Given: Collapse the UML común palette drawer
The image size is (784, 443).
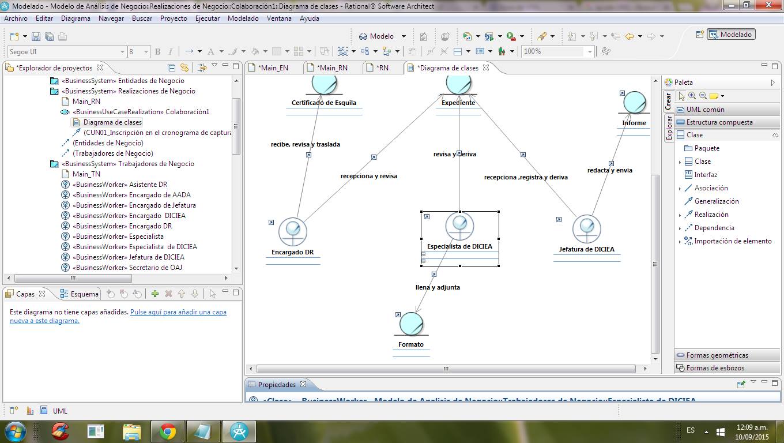Looking at the screenshot, I should 705,110.
